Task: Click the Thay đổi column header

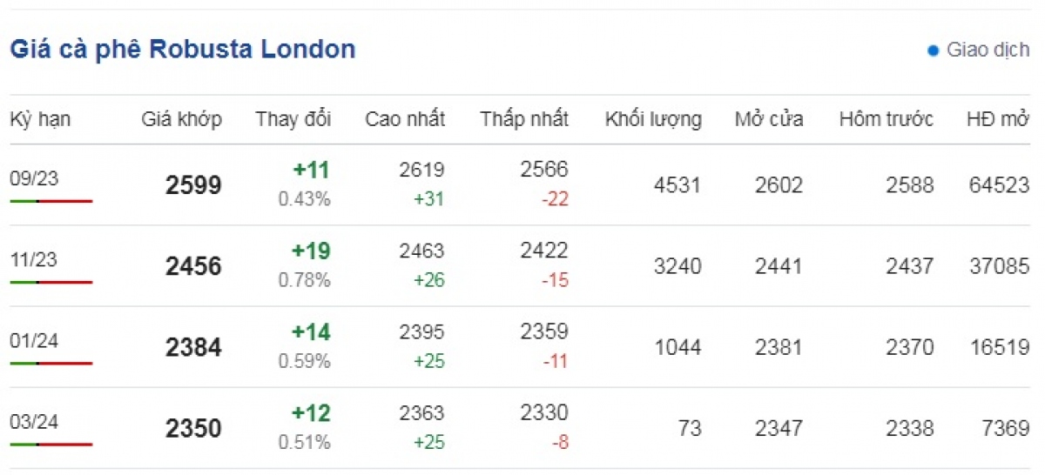Action: click(x=293, y=119)
